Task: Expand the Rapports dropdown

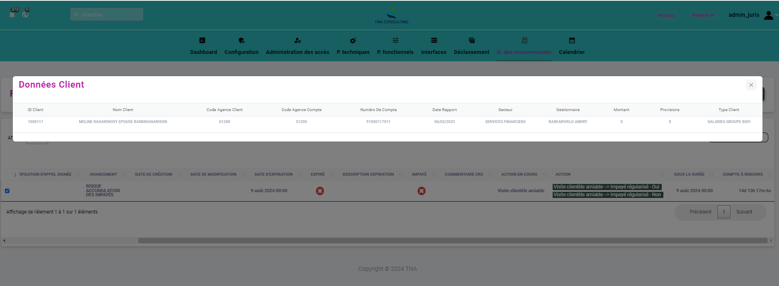Action: (703, 15)
